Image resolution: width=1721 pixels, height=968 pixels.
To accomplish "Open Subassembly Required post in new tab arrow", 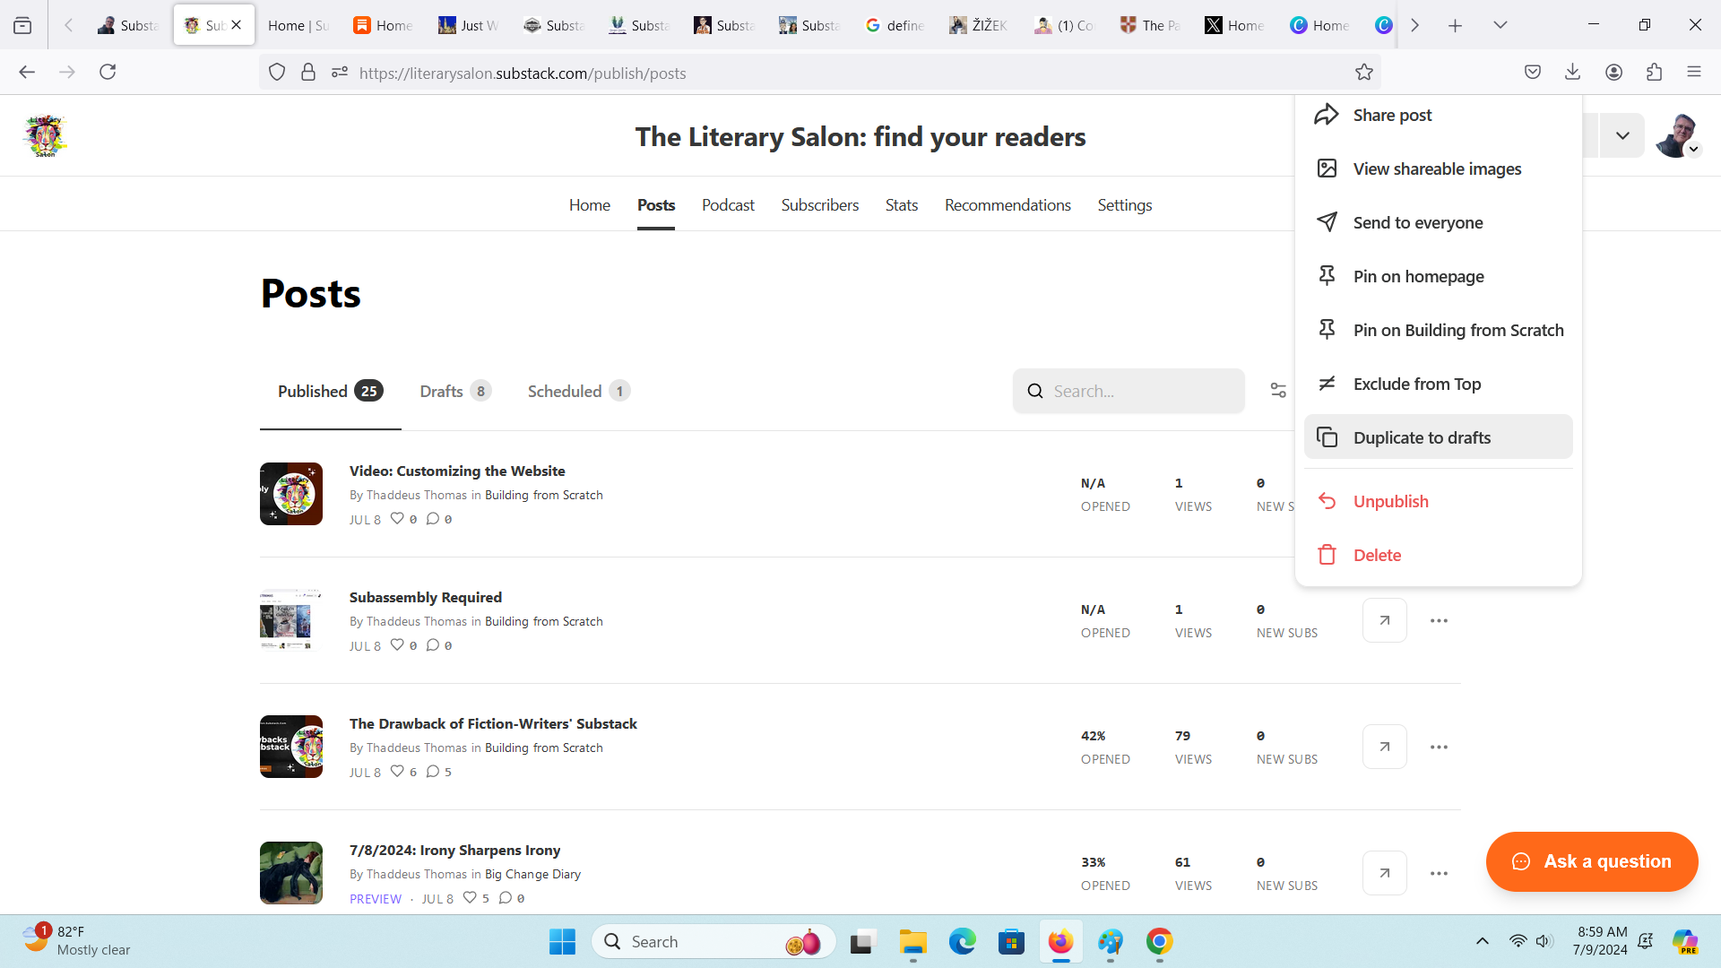I will (x=1384, y=620).
